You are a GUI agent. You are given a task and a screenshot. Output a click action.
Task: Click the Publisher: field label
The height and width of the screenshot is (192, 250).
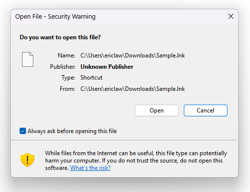[63, 67]
